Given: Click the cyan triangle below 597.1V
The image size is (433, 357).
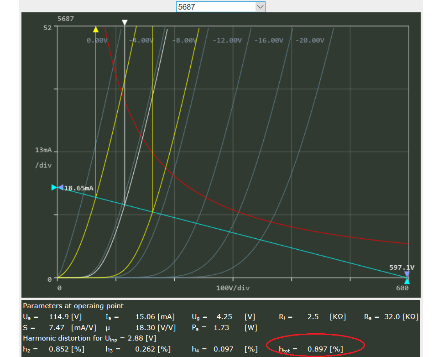Looking at the screenshot, I should [x=407, y=281].
